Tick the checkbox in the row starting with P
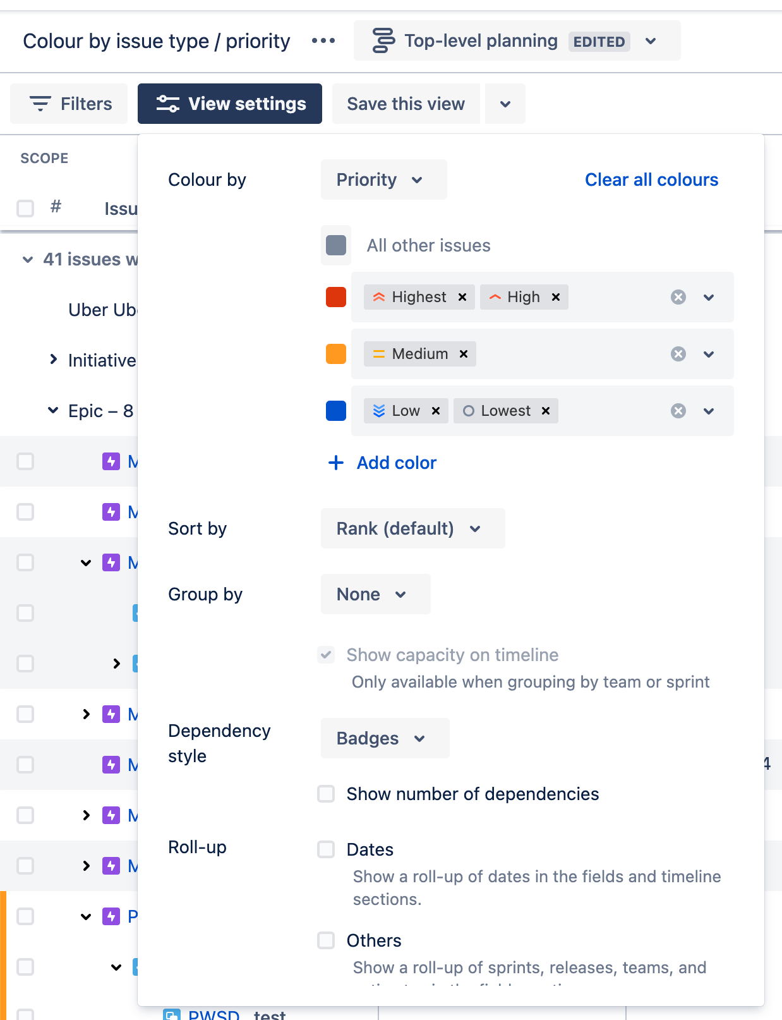Screen dimensions: 782x1020 [25, 916]
